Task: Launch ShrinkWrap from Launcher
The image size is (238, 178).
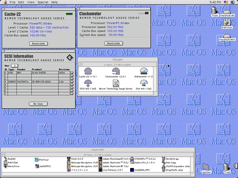Action: pyautogui.click(x=170, y=159)
